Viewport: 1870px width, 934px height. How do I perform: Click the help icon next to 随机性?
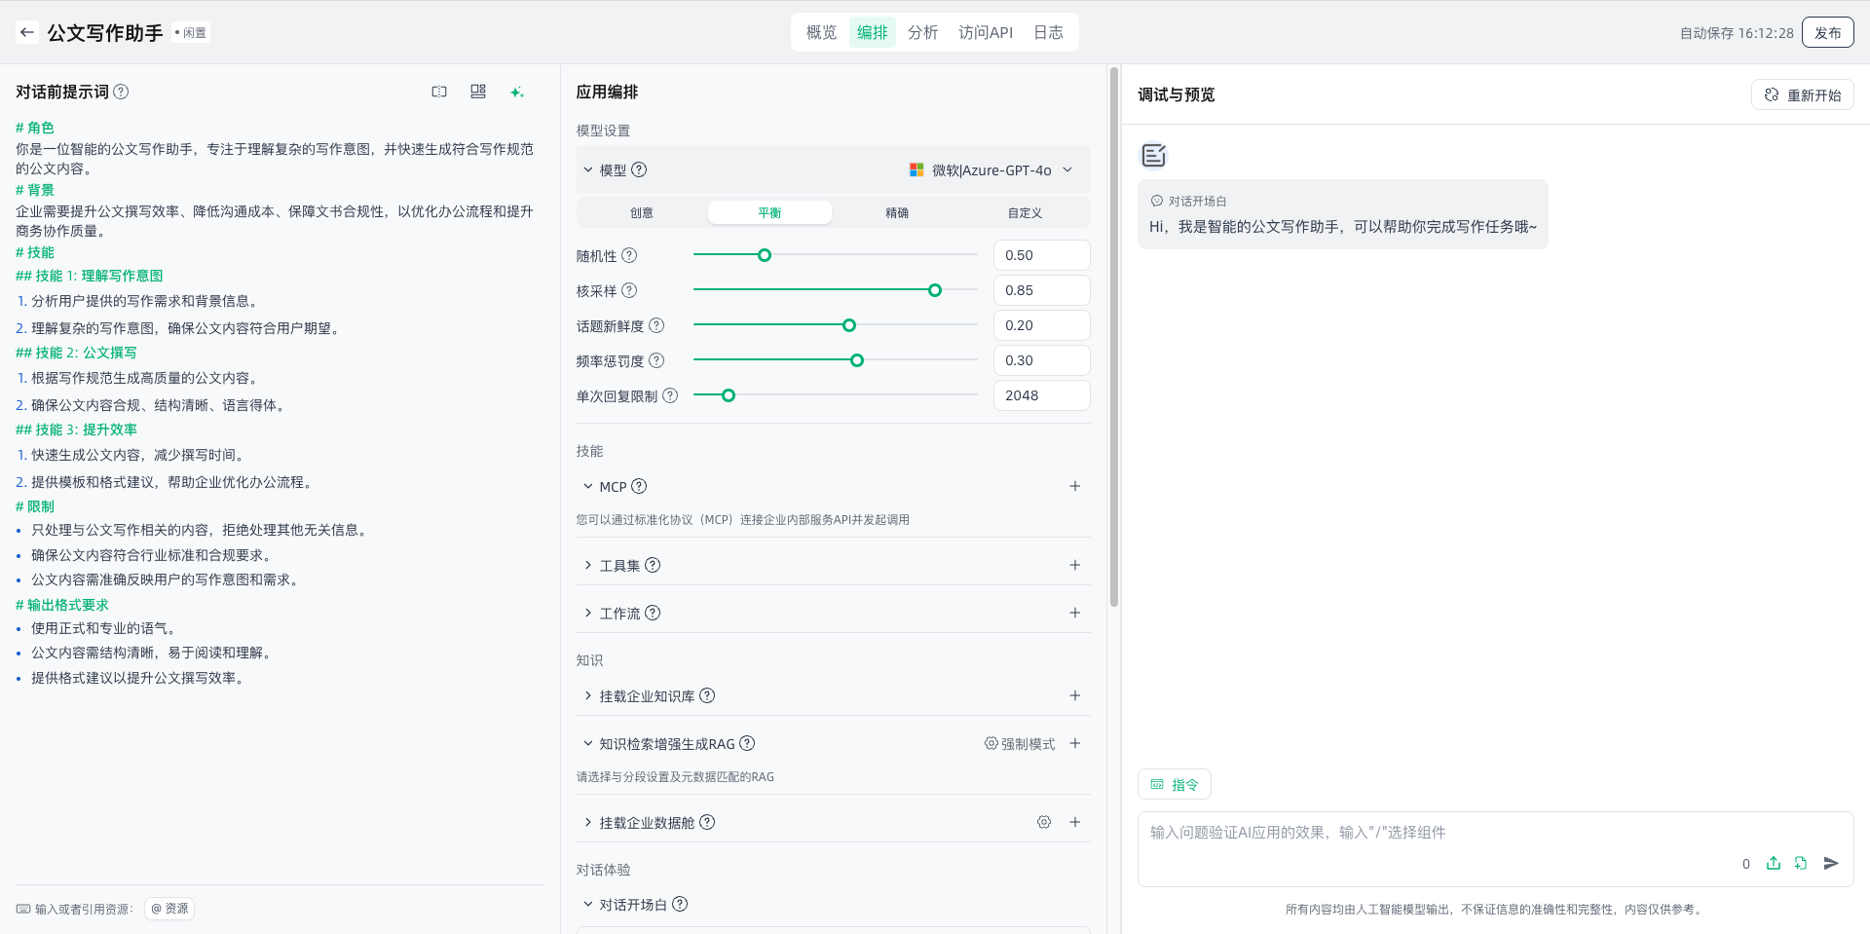[x=629, y=255]
